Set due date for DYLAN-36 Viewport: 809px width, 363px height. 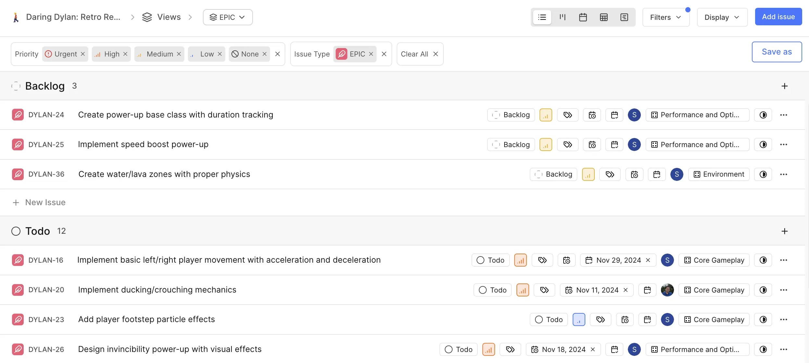click(657, 174)
